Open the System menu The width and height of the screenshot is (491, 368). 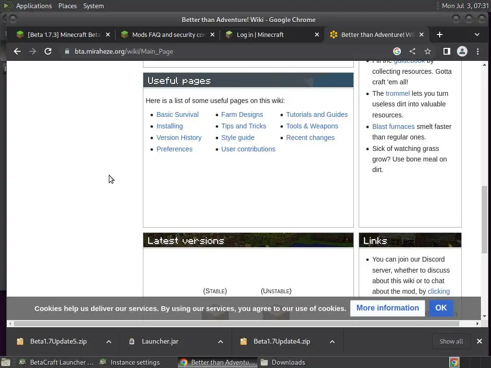pyautogui.click(x=94, y=6)
